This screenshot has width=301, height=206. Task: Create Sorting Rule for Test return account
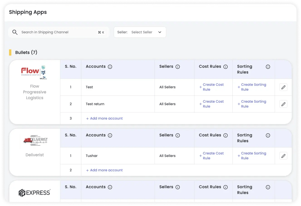point(253,104)
